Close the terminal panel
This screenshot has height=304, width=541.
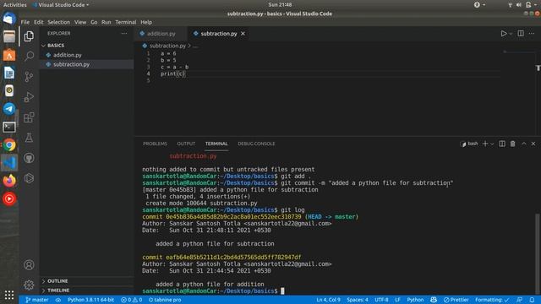tap(533, 144)
